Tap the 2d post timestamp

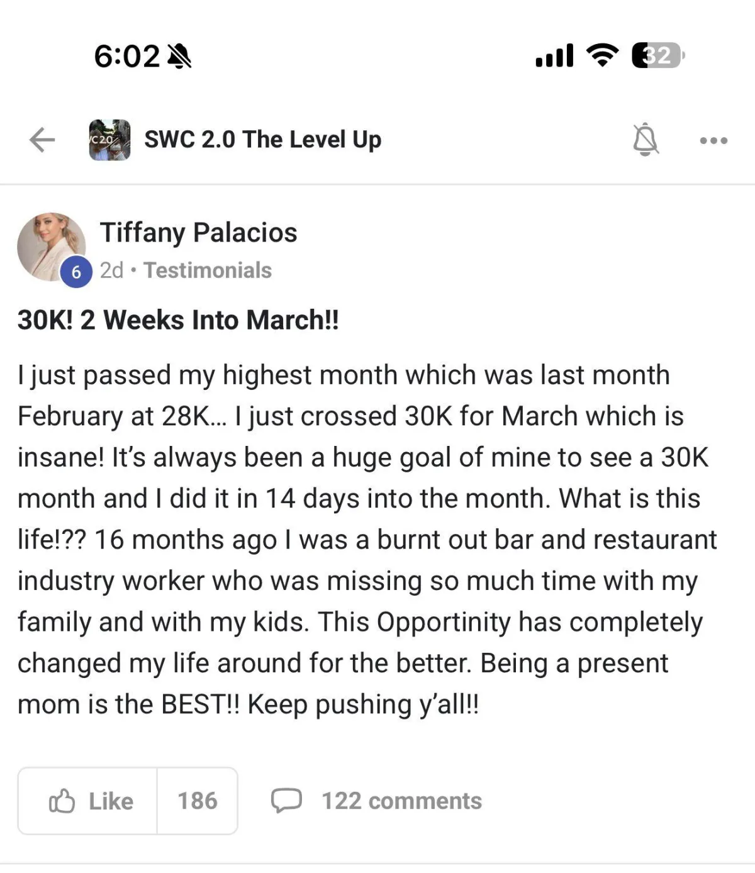coord(111,270)
